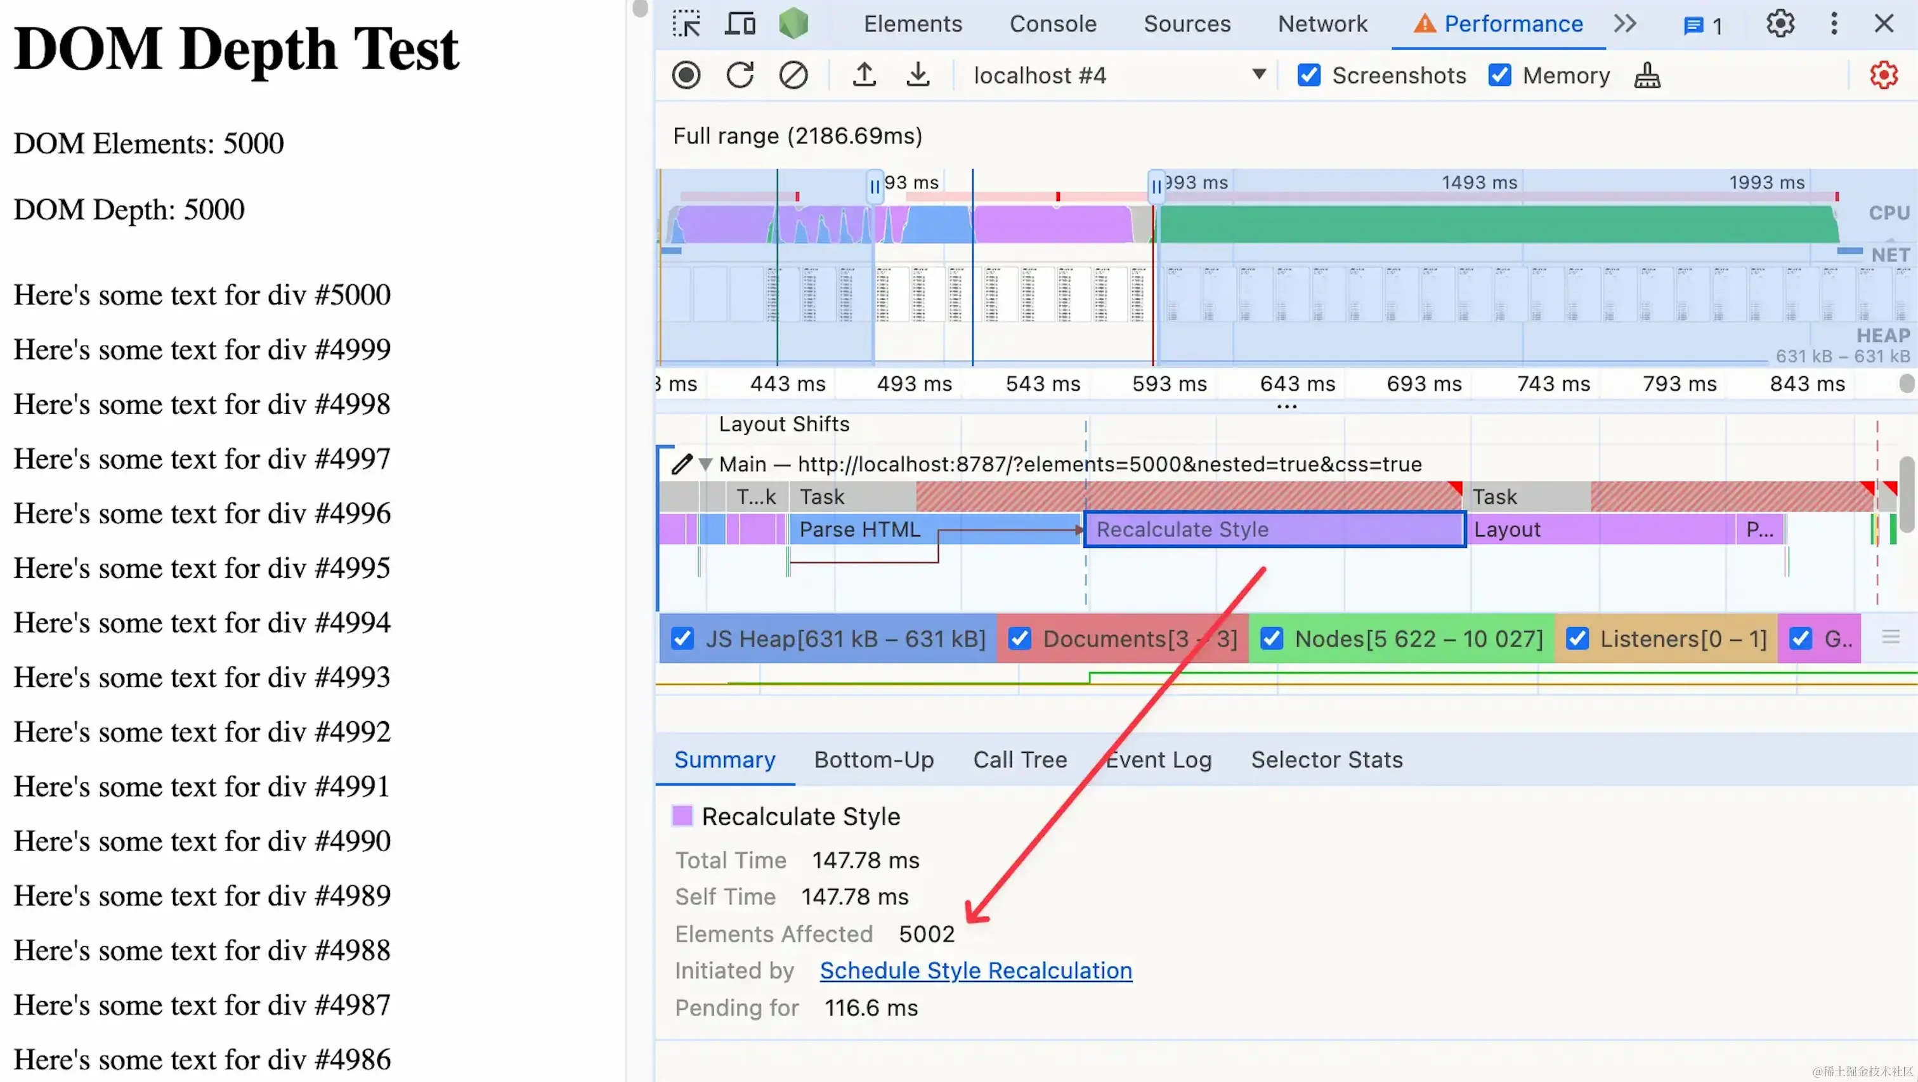Uncheck the Screenshots checkbox

pyautogui.click(x=1308, y=75)
